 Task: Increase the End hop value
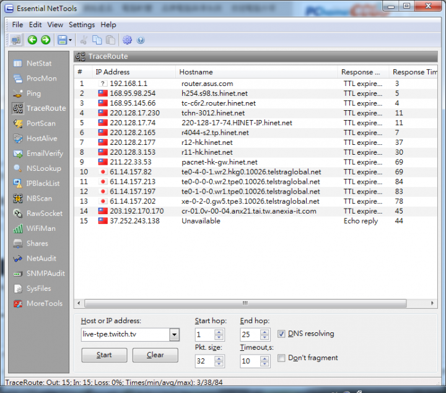(x=265, y=332)
